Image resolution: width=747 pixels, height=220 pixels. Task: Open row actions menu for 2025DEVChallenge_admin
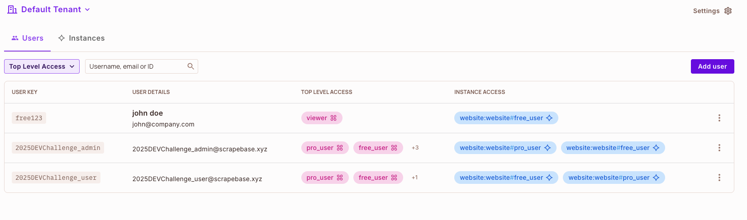pos(719,148)
